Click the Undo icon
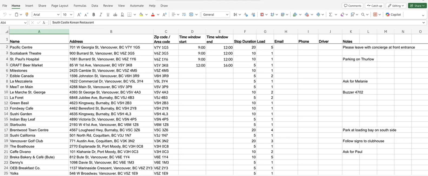Screen dimensions: 428x176 (5, 15)
